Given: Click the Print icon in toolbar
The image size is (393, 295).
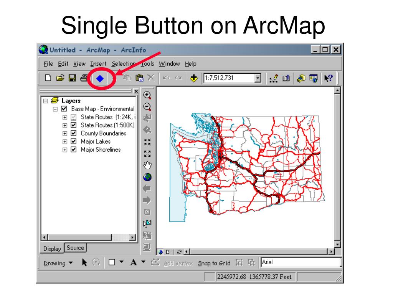Looking at the screenshot, I should tap(84, 78).
